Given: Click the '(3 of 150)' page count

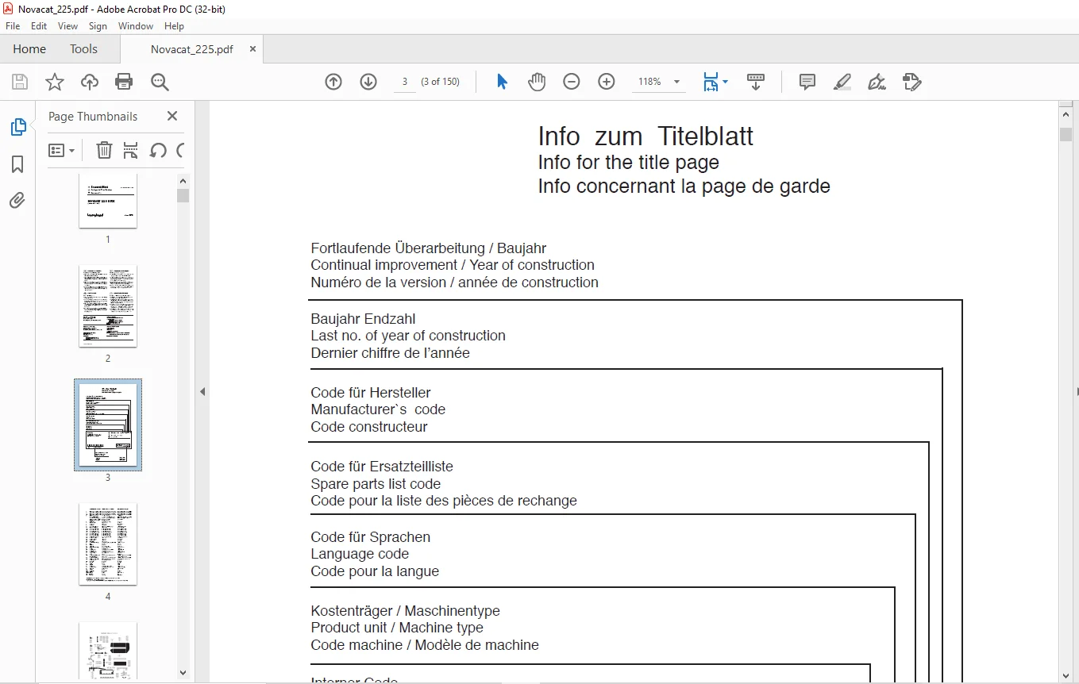Looking at the screenshot, I should click(x=441, y=82).
